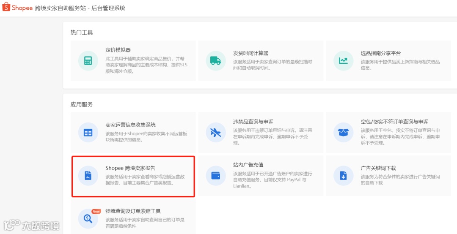
Task: Click 广告关键词下载 description about 自助下载
Action: [400, 180]
